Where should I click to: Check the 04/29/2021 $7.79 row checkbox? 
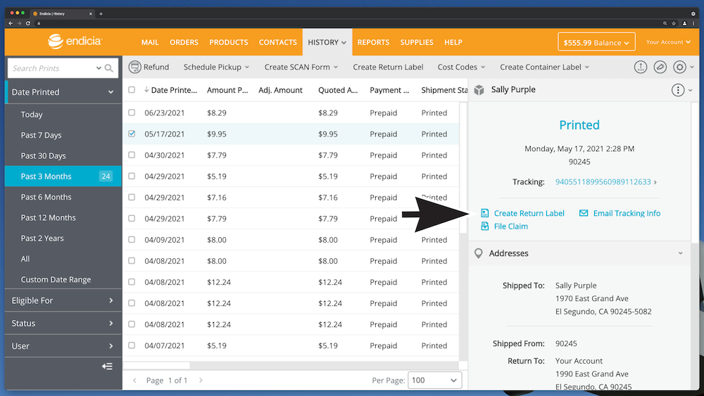pyautogui.click(x=132, y=219)
